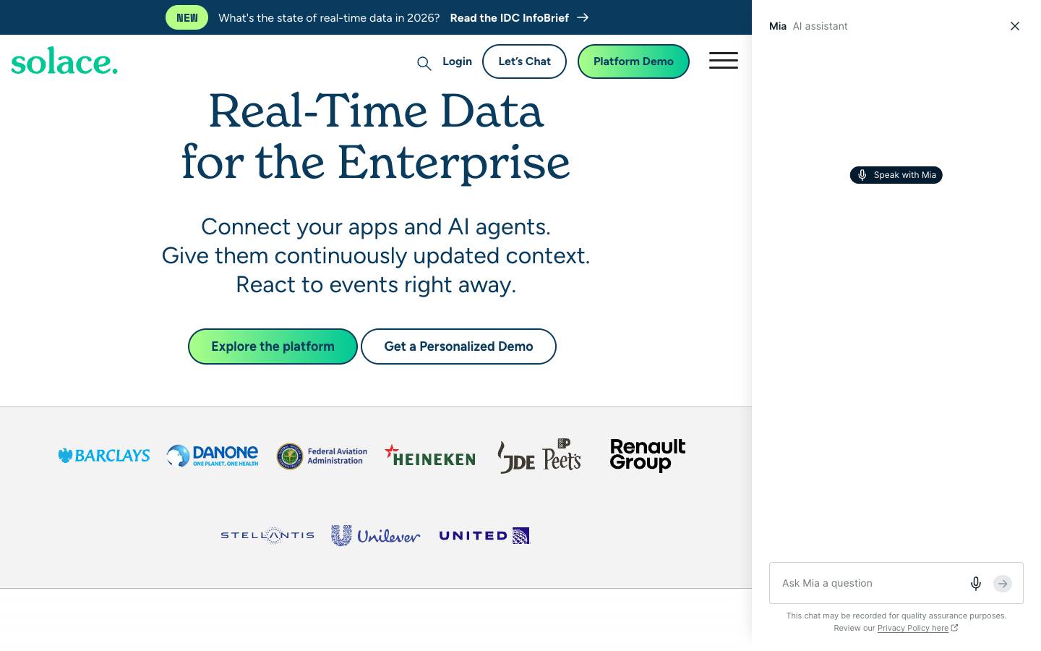Click the text 'What's the state of real-time data in 2026?'
This screenshot has height=651, width=1041.
[329, 17]
